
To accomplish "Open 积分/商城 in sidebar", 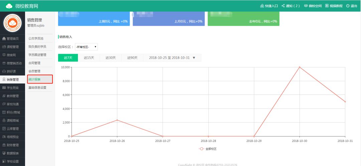I will pyautogui.click(x=12, y=112).
